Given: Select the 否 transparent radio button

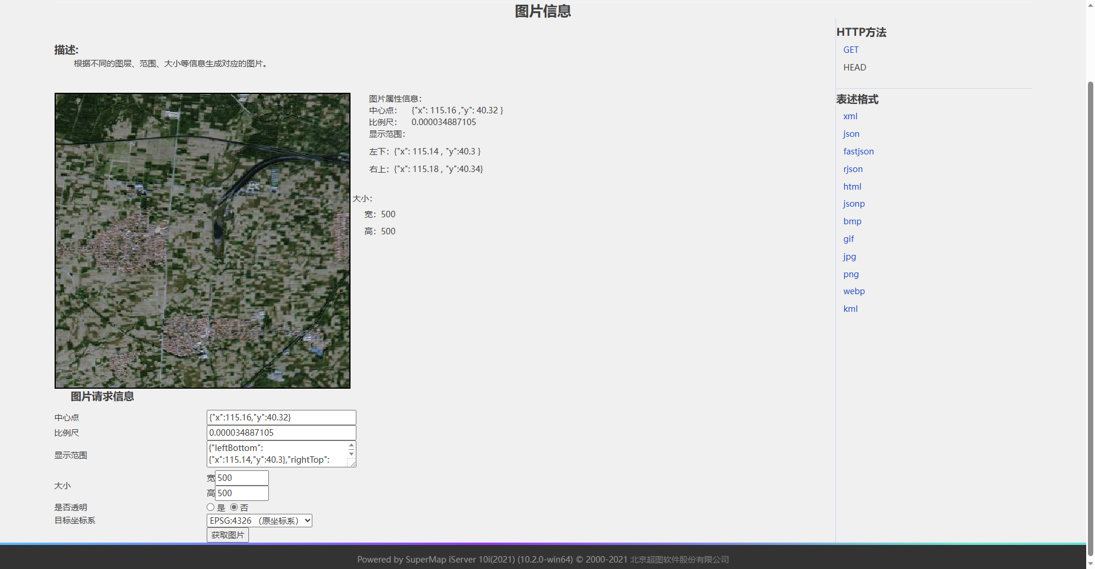Looking at the screenshot, I should pos(234,507).
